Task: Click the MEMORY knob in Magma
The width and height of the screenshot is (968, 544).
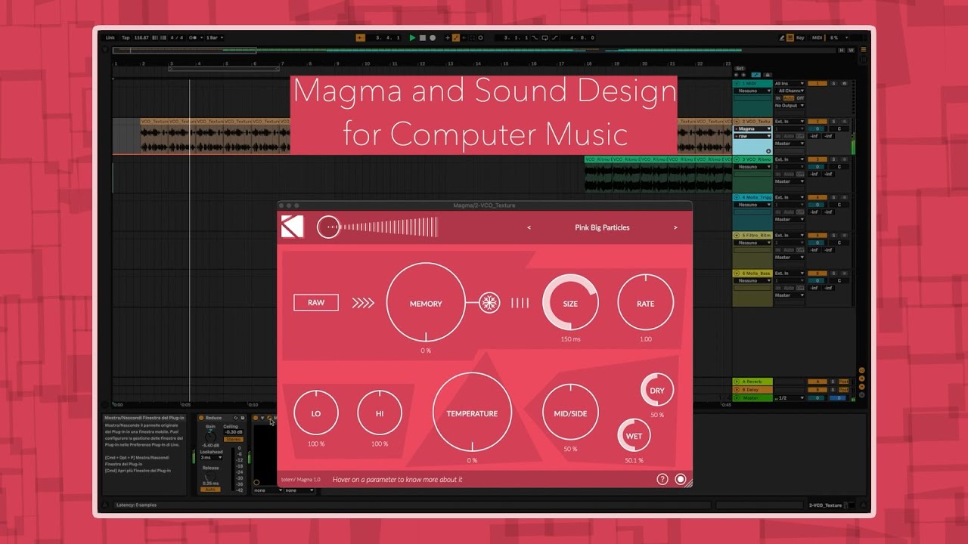Action: tap(426, 302)
